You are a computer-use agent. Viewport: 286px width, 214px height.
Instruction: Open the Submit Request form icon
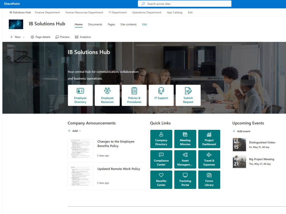click(x=188, y=91)
